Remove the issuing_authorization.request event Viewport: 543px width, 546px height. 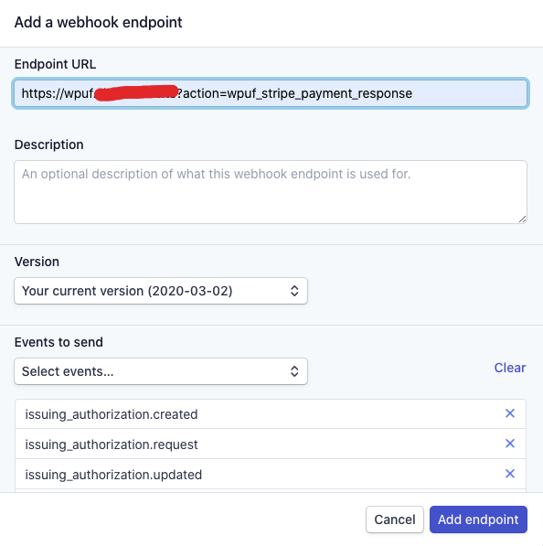(509, 444)
